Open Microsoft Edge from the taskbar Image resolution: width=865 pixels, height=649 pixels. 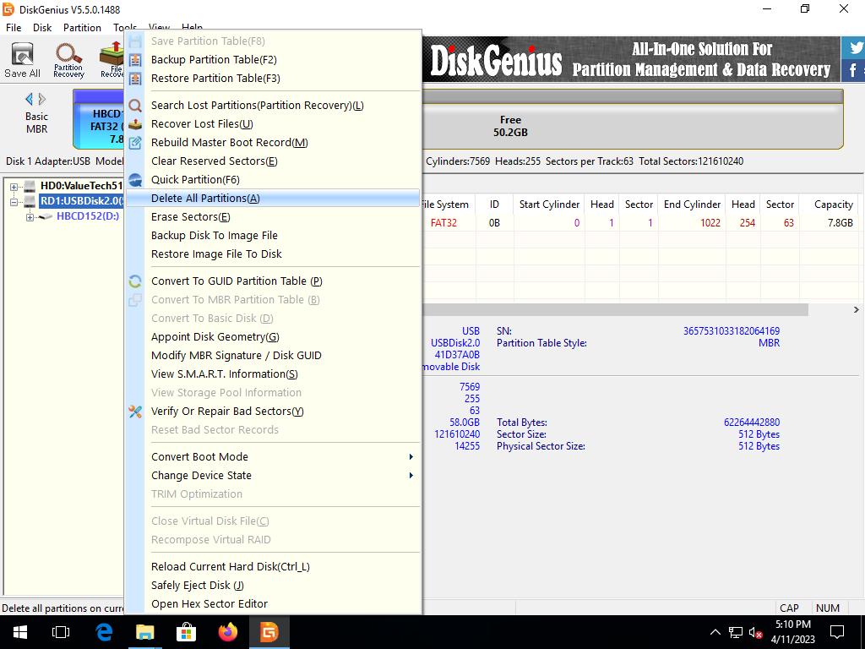coord(104,632)
